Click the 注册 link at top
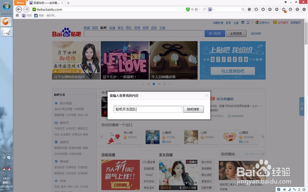Image resolution: width=308 pixels, height=192 pixels. pos(236,23)
